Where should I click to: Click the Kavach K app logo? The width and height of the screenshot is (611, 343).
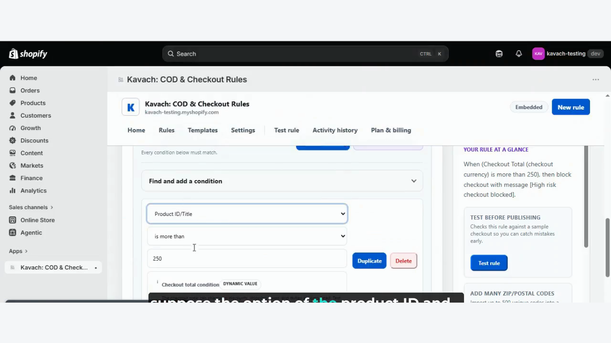(x=131, y=107)
